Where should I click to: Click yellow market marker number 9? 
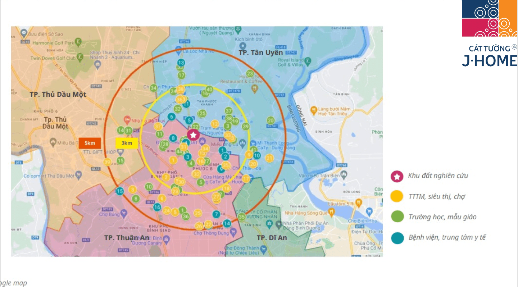(x=249, y=154)
